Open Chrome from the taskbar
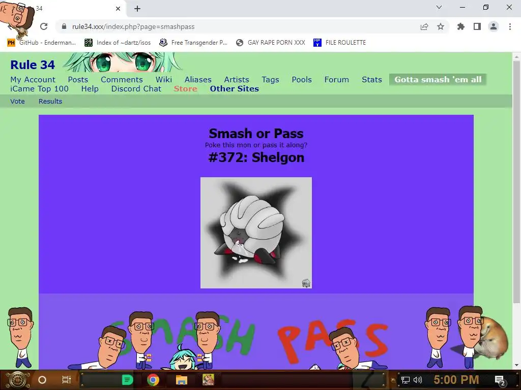The height and width of the screenshot is (390, 521). click(x=153, y=380)
